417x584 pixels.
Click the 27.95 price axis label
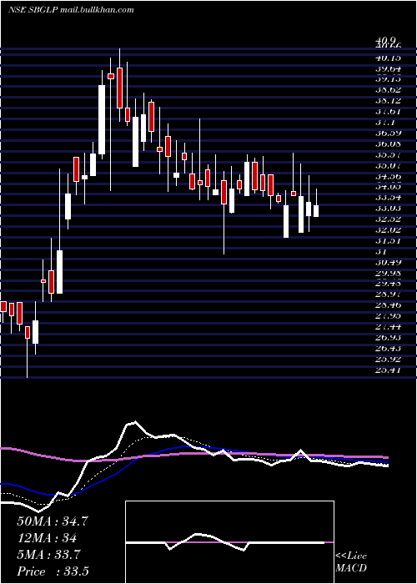388,316
